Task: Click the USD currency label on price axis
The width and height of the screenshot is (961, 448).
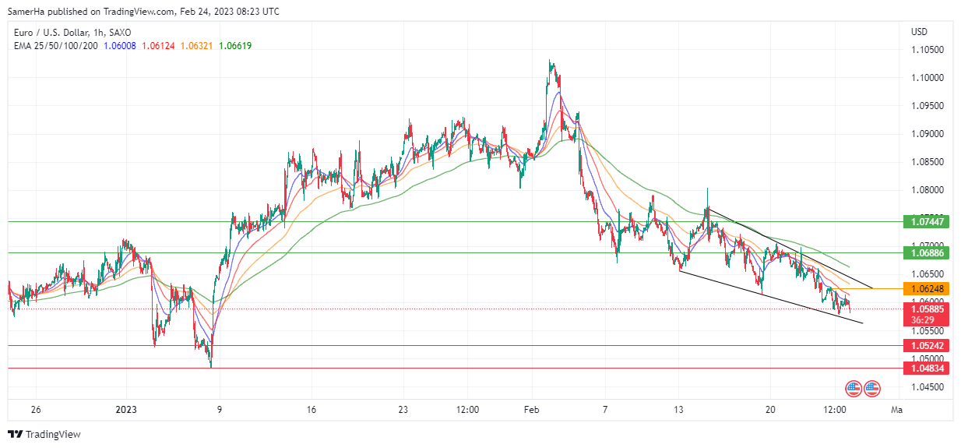Action: pyautogui.click(x=919, y=32)
